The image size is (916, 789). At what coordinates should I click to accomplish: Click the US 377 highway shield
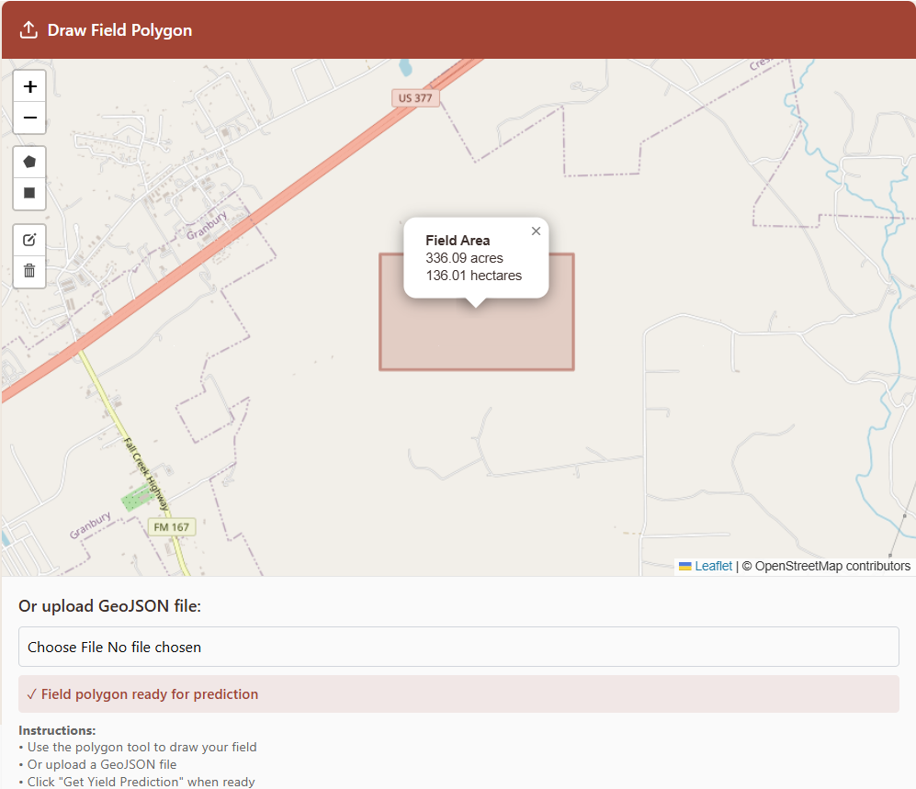[x=415, y=98]
